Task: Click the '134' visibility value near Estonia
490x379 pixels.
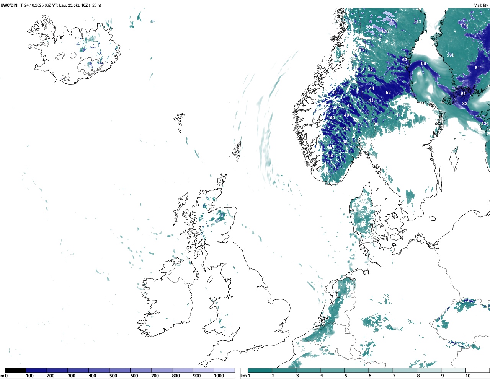Action: click(x=485, y=124)
